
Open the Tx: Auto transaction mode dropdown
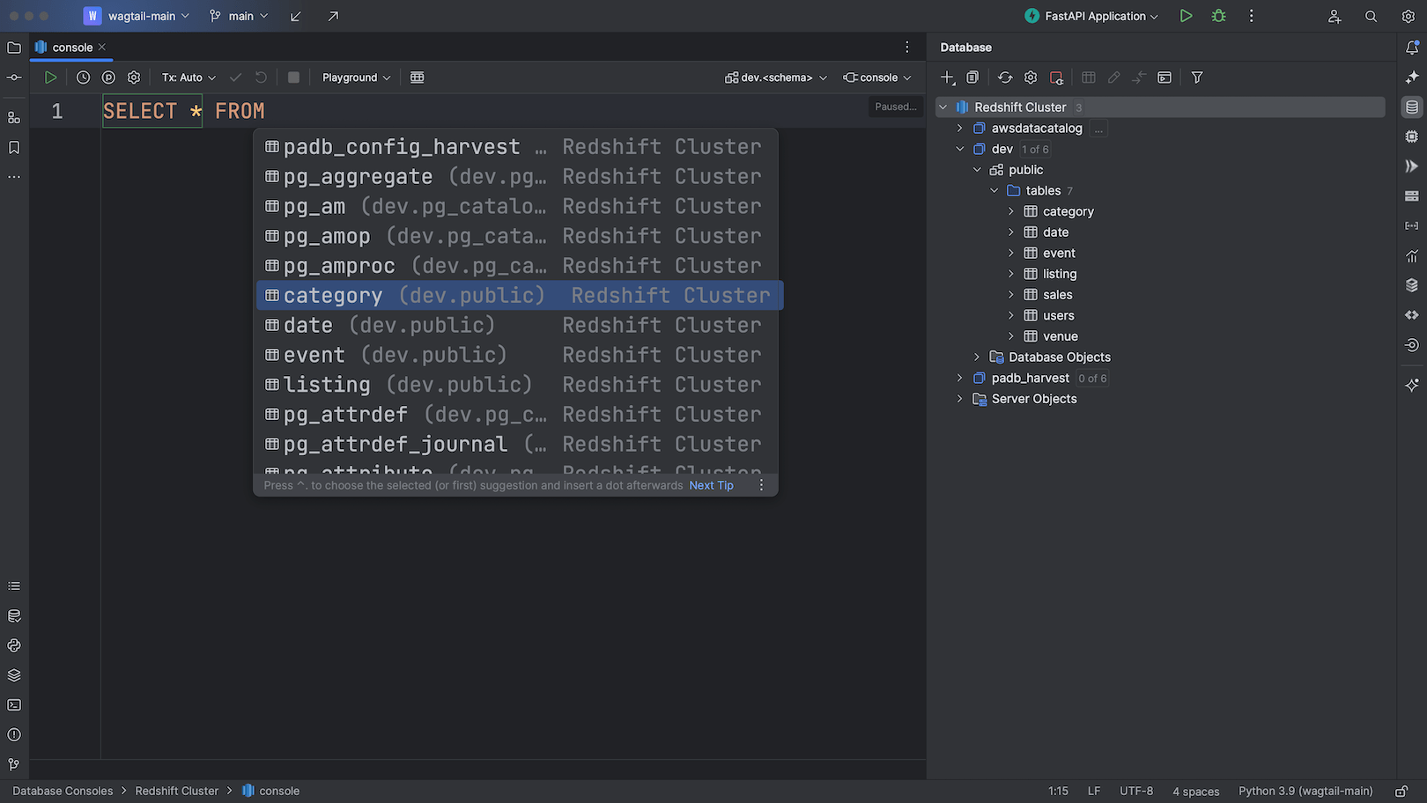187,77
